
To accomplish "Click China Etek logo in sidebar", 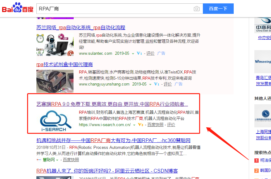I will (263, 25).
